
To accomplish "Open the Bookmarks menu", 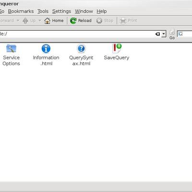I will (21, 12).
